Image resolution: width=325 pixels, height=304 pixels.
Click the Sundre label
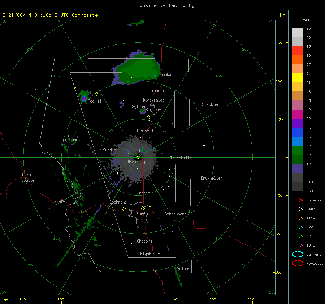[x=109, y=150]
